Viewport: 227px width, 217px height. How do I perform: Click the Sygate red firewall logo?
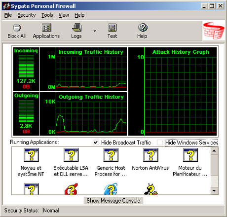pos(214,31)
